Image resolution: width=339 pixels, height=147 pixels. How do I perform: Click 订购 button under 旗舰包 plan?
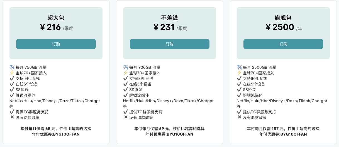click(x=283, y=44)
